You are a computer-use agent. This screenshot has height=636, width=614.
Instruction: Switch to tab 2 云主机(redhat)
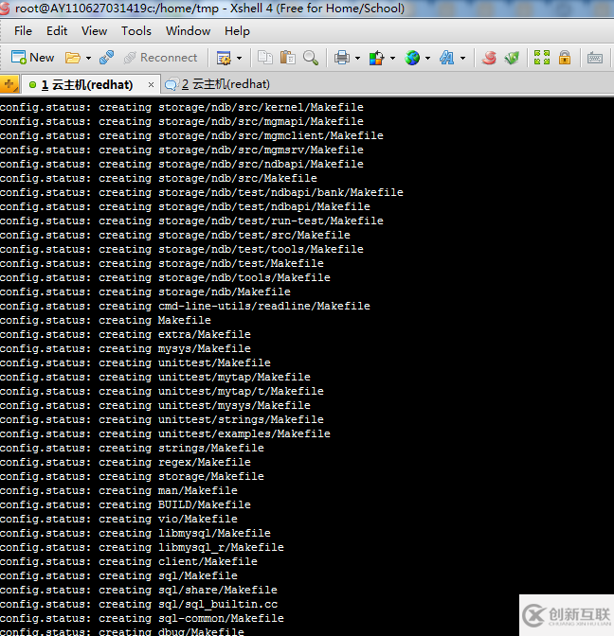[218, 84]
